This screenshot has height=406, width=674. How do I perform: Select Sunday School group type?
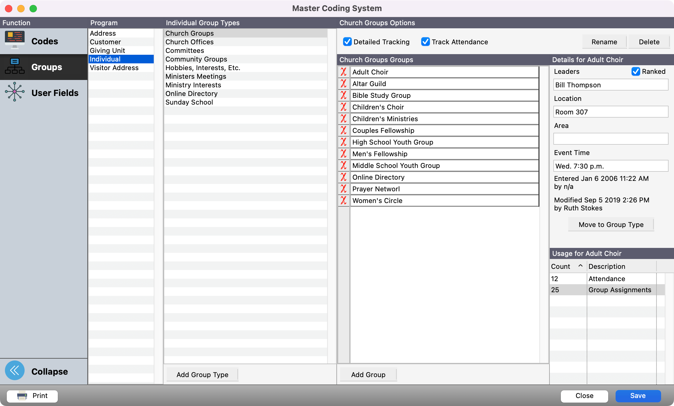tap(189, 102)
